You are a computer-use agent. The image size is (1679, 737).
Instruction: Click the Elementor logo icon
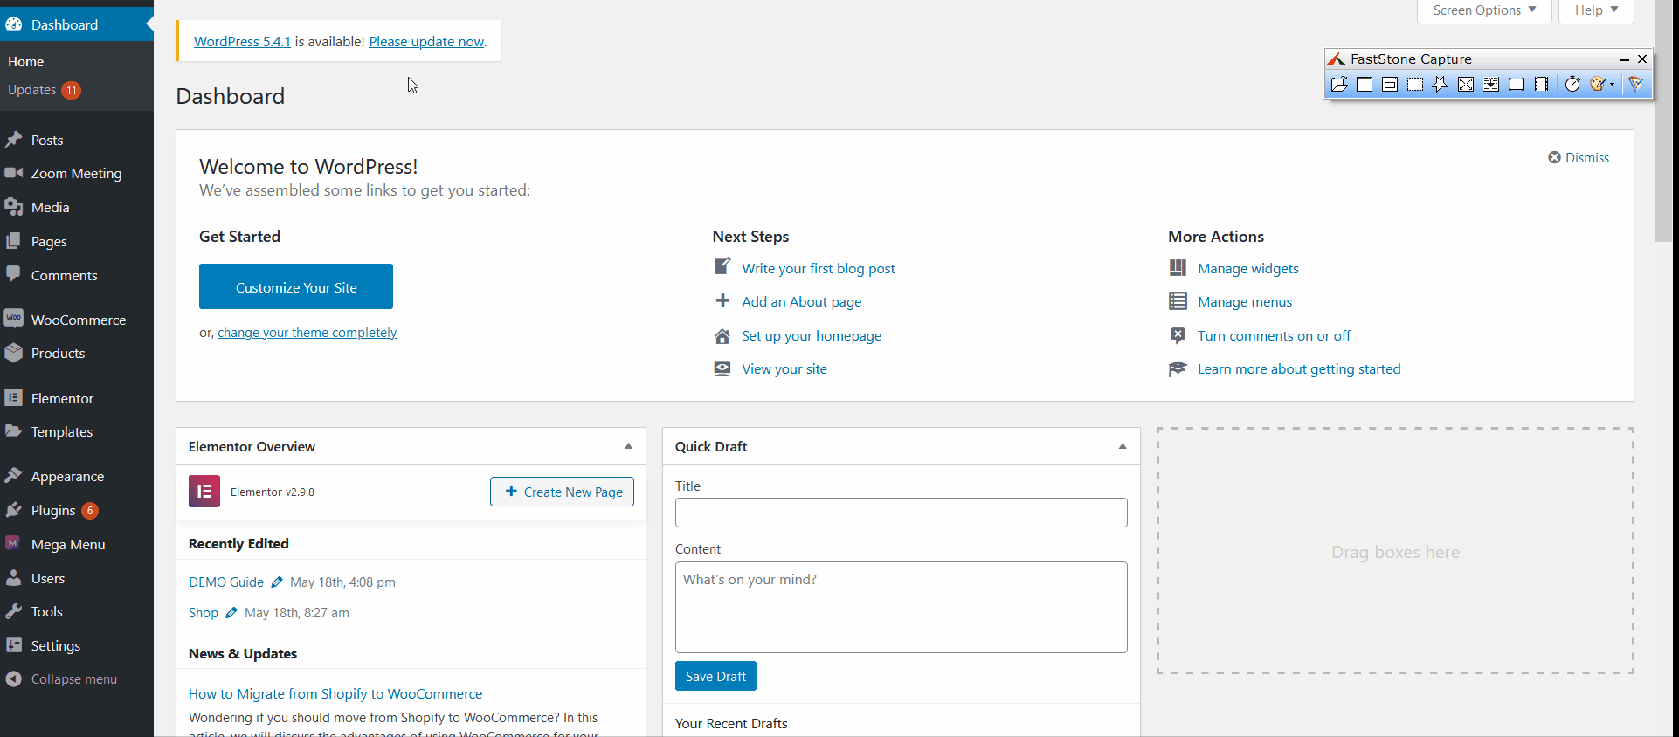(204, 492)
